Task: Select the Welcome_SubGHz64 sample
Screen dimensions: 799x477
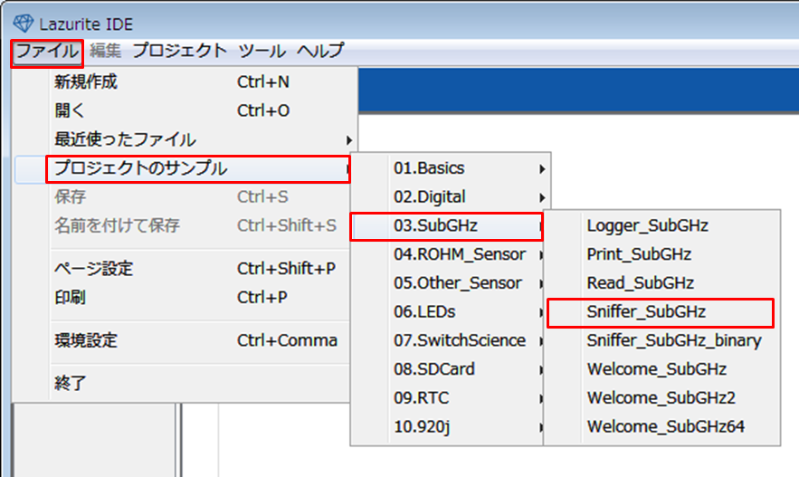Action: 665,426
